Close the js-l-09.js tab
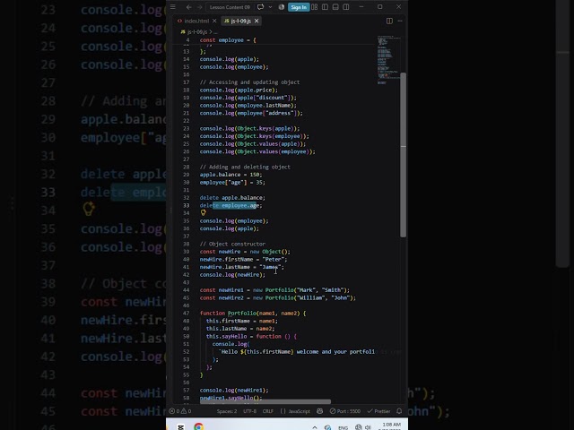The height and width of the screenshot is (430, 574). [x=257, y=21]
